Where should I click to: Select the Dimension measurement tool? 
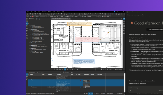[114, 14]
